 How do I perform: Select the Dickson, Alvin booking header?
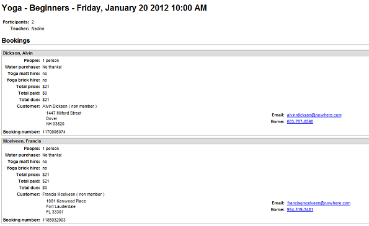click(185, 53)
